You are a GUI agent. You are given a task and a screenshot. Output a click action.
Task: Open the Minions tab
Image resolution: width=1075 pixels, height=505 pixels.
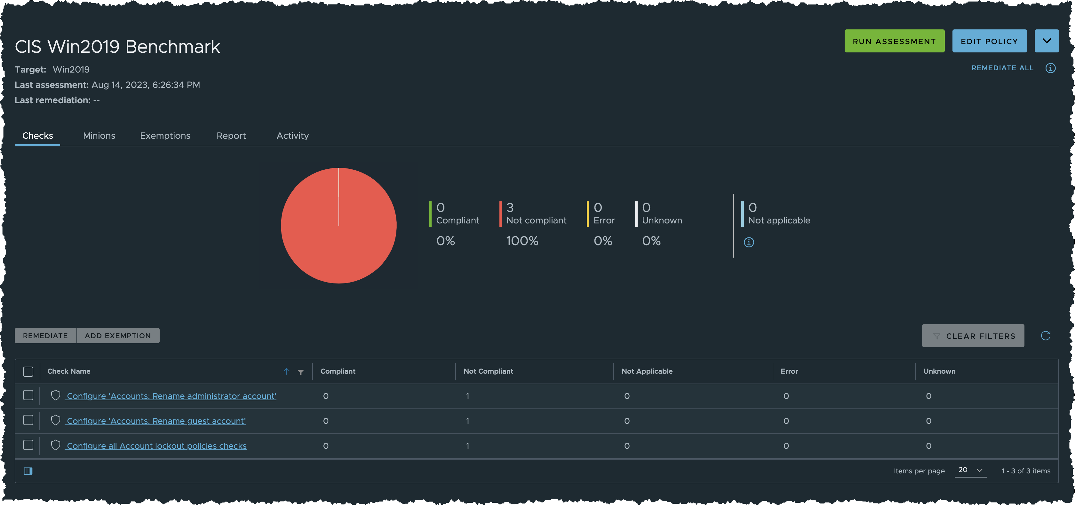[x=99, y=136]
